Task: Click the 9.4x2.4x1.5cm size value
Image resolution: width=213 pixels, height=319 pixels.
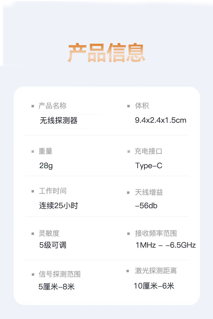Action: 160,120
